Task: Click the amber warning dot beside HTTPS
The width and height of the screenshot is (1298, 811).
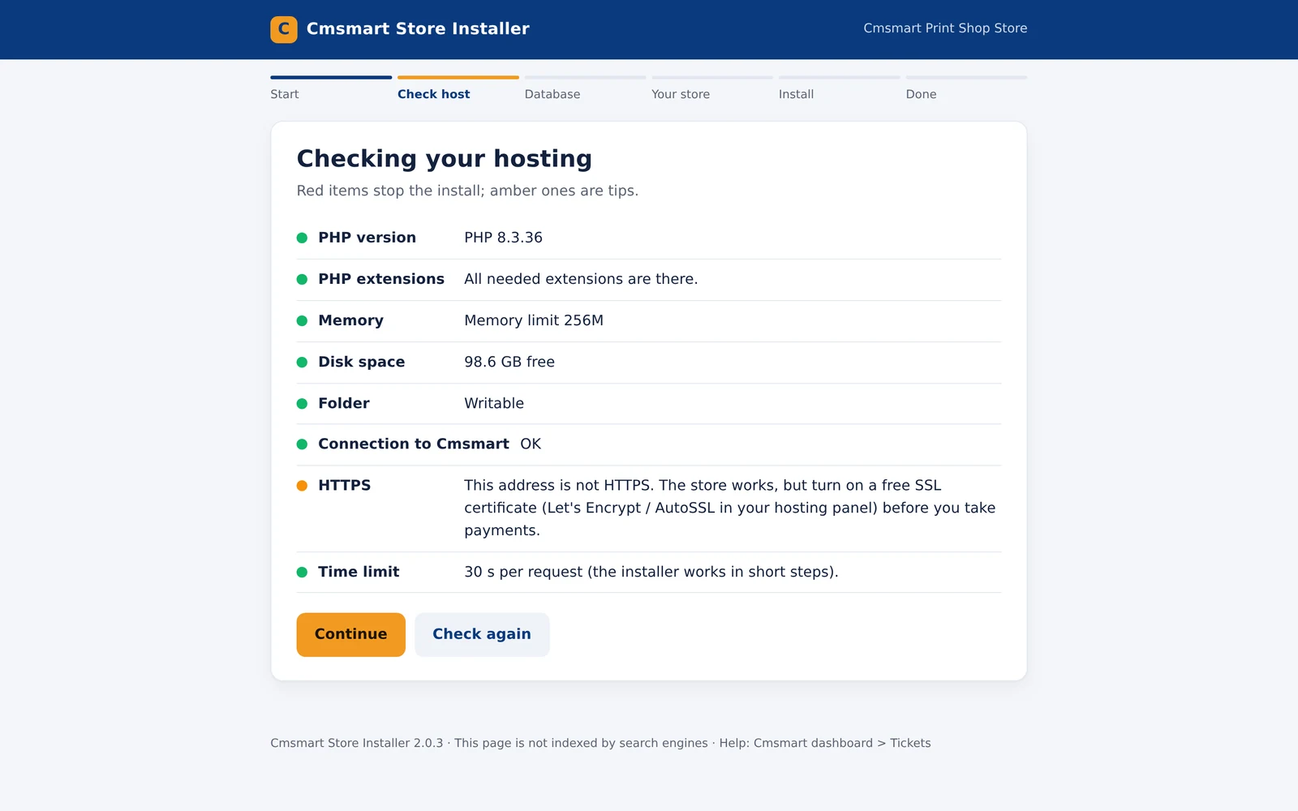Action: point(302,485)
